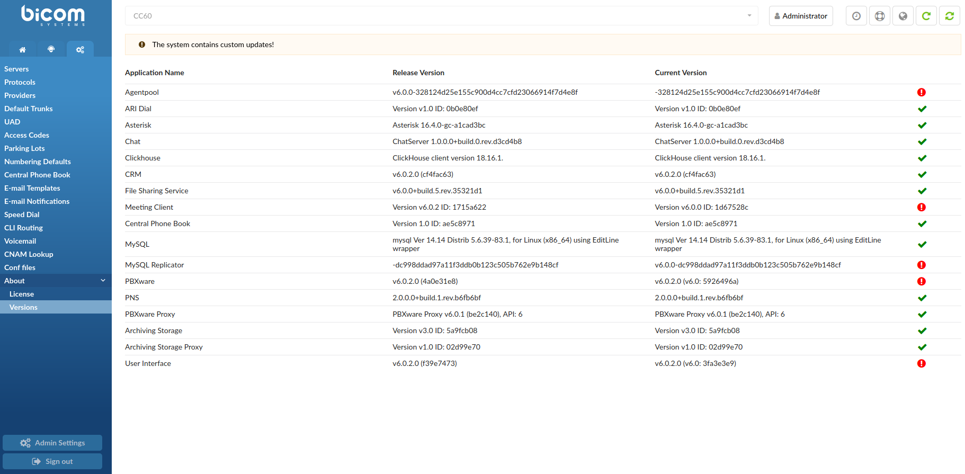Open the headset agent tab icon
The image size is (965, 474).
click(51, 49)
